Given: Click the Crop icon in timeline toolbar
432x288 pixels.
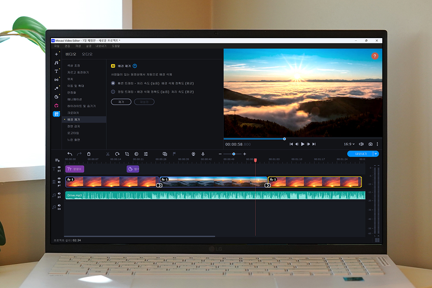Looking at the screenshot, I should tap(127, 154).
